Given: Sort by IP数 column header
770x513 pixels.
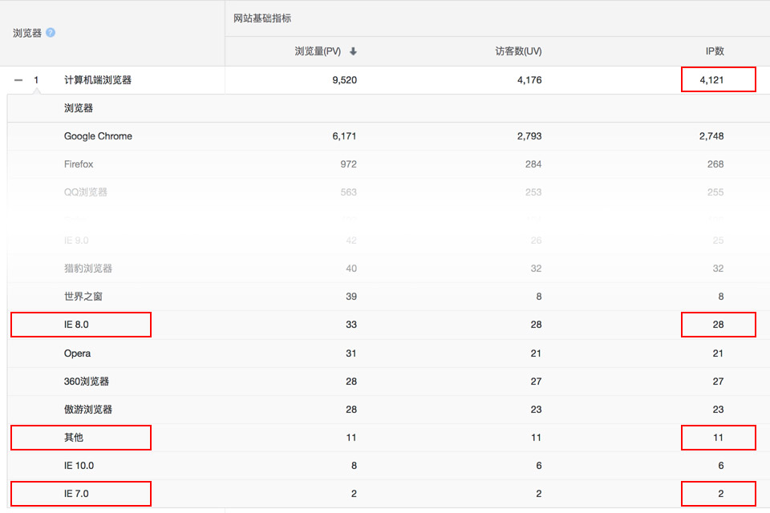Looking at the screenshot, I should (714, 51).
